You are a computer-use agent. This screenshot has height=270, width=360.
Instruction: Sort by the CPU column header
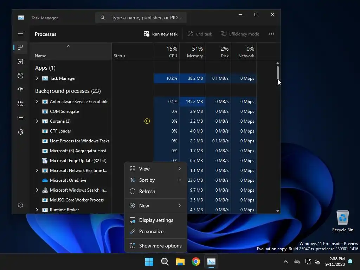click(167, 51)
